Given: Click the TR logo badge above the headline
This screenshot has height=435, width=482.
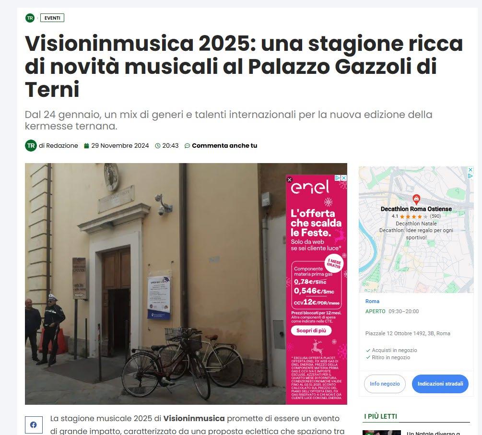Looking at the screenshot, I should point(30,18).
